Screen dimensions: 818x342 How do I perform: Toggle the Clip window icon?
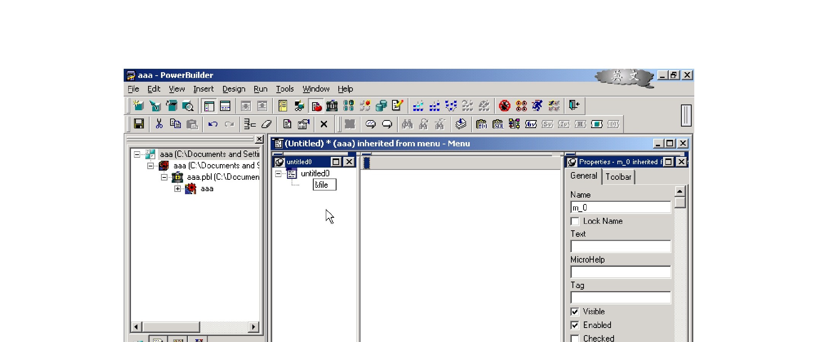(316, 106)
